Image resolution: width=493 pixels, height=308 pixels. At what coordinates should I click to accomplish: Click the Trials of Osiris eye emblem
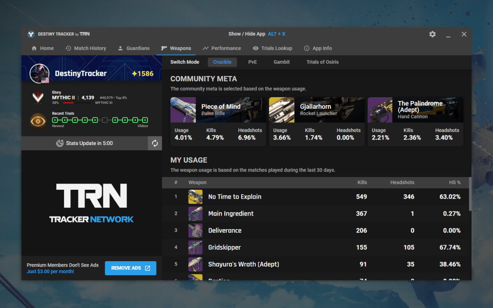pyautogui.click(x=38, y=120)
